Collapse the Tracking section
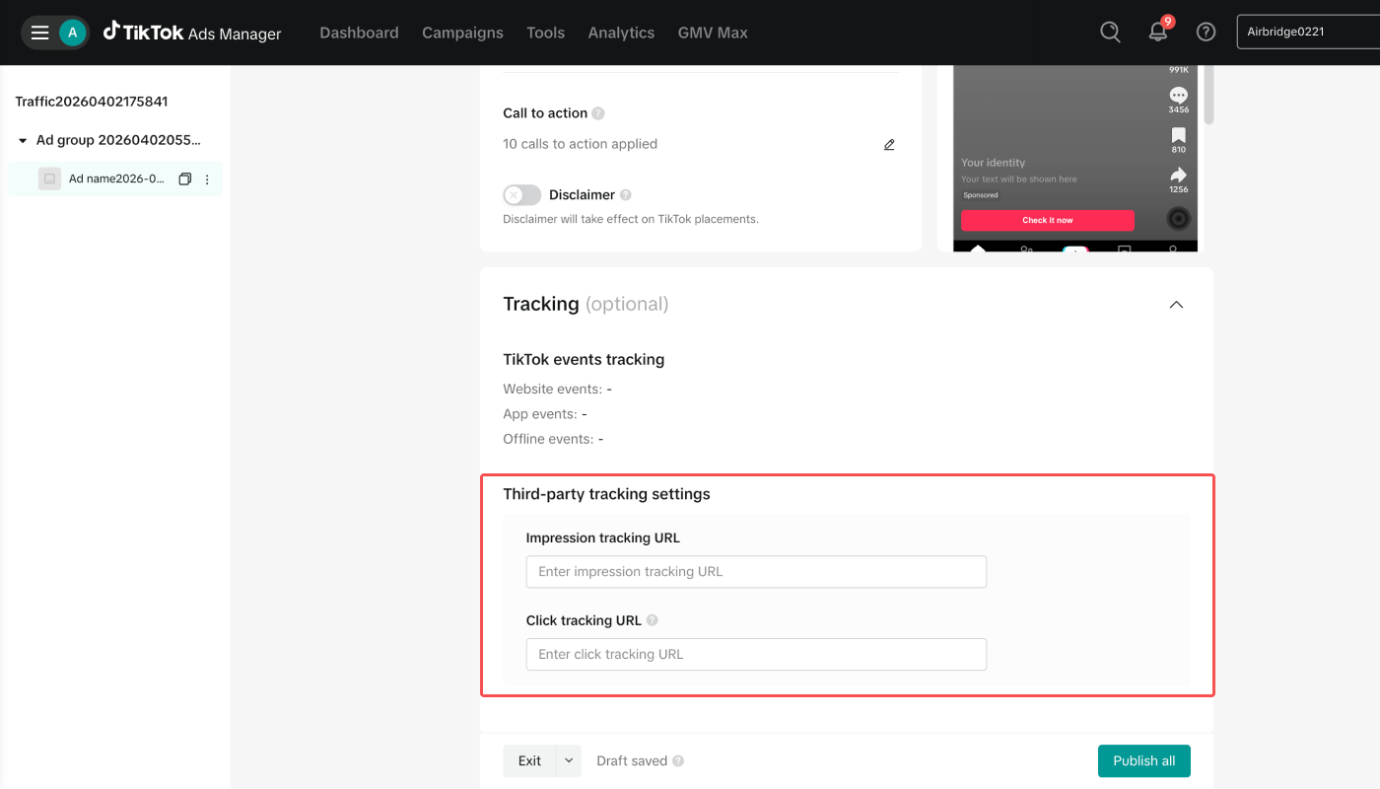Image resolution: width=1380 pixels, height=789 pixels. click(x=1176, y=305)
